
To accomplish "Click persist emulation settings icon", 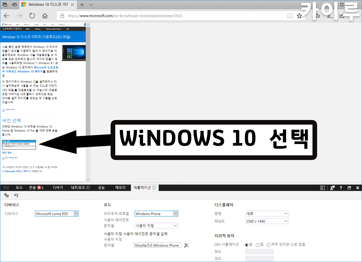I will pyautogui.click(x=6, y=196).
